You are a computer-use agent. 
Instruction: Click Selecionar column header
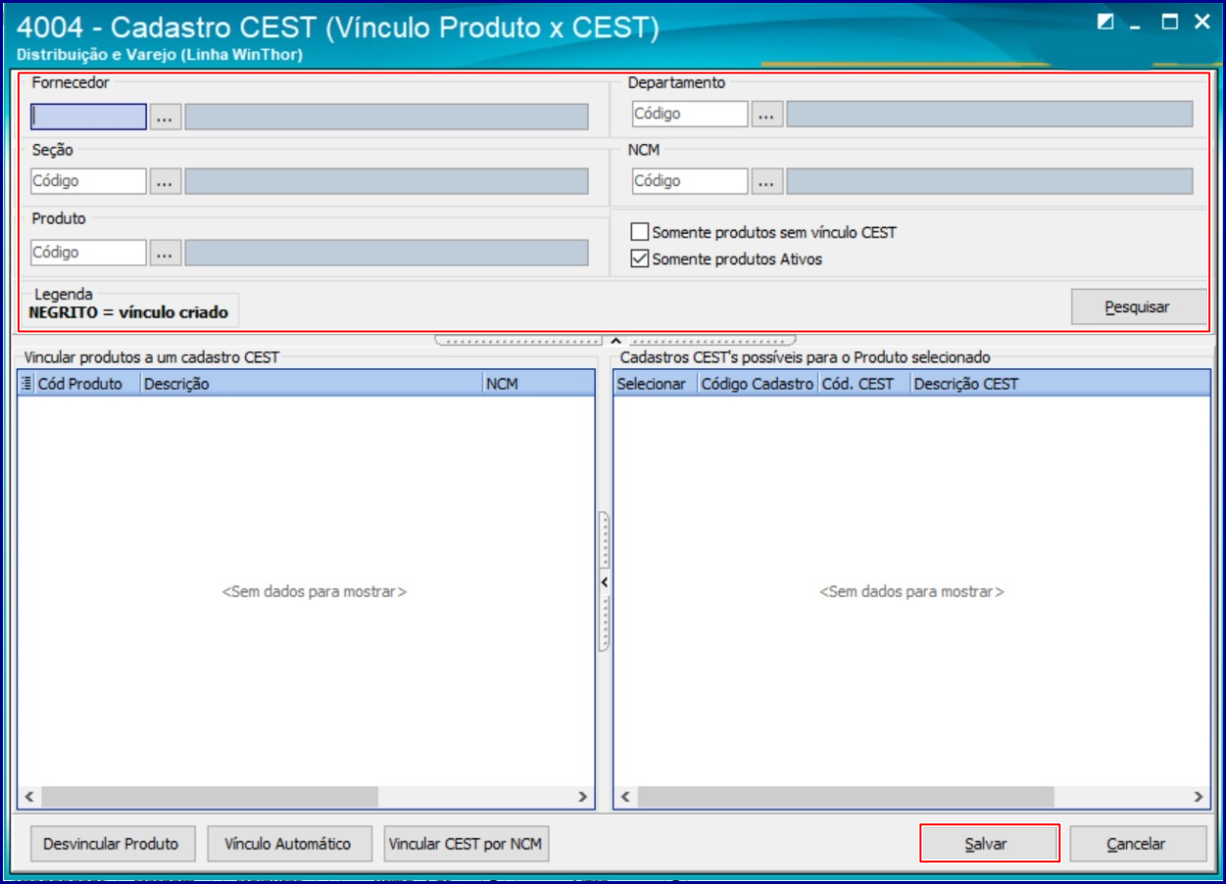(x=656, y=384)
